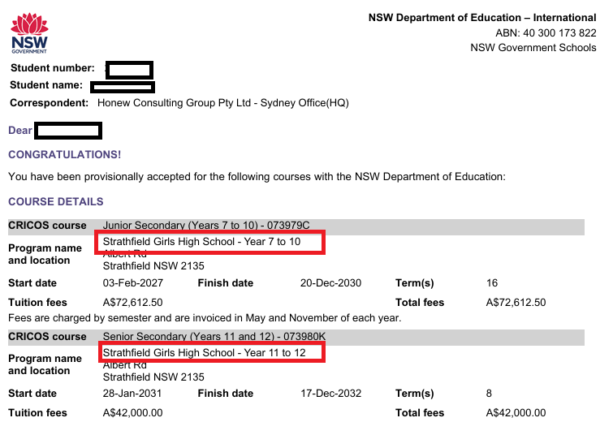Click the redacted name after Dear

pos(68,131)
